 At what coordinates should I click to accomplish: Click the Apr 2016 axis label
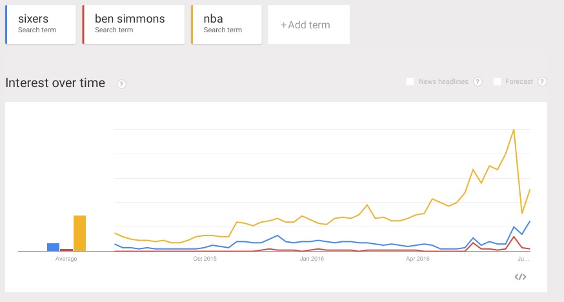pyautogui.click(x=418, y=259)
